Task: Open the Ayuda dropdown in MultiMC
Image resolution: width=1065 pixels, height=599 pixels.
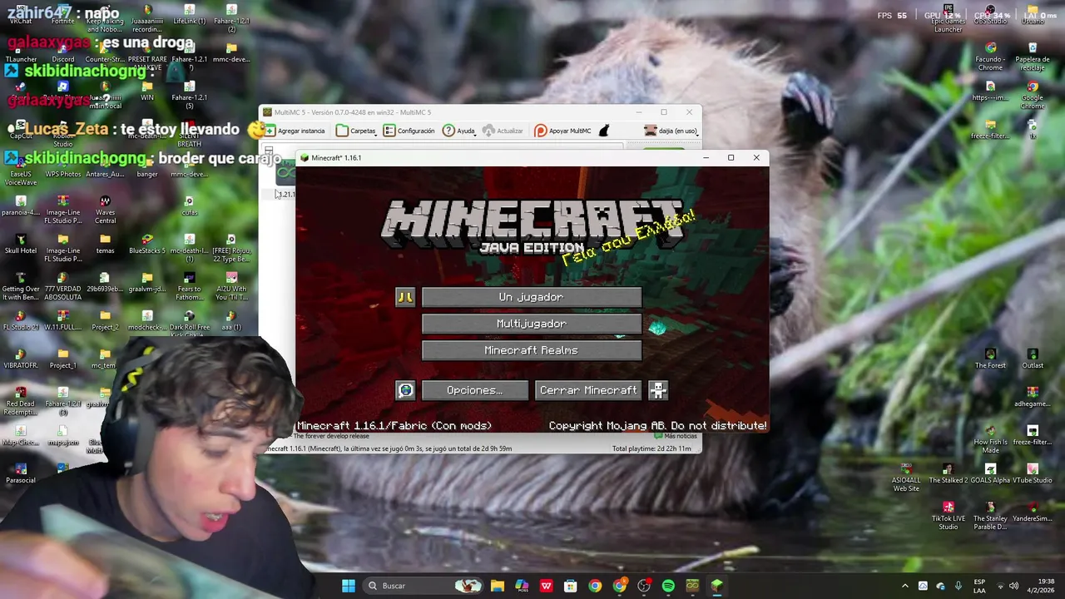Action: click(459, 131)
